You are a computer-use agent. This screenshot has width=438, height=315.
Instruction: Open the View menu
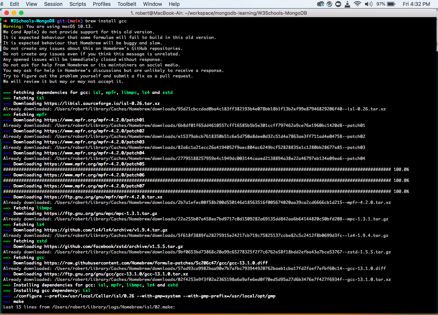point(31,4)
